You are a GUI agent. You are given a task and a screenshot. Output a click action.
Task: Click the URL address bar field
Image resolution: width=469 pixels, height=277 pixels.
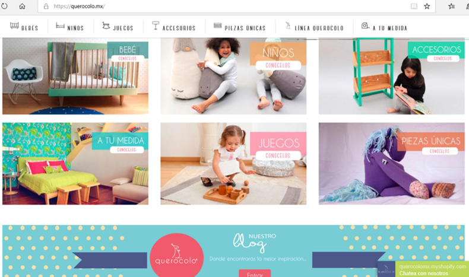[229, 7]
